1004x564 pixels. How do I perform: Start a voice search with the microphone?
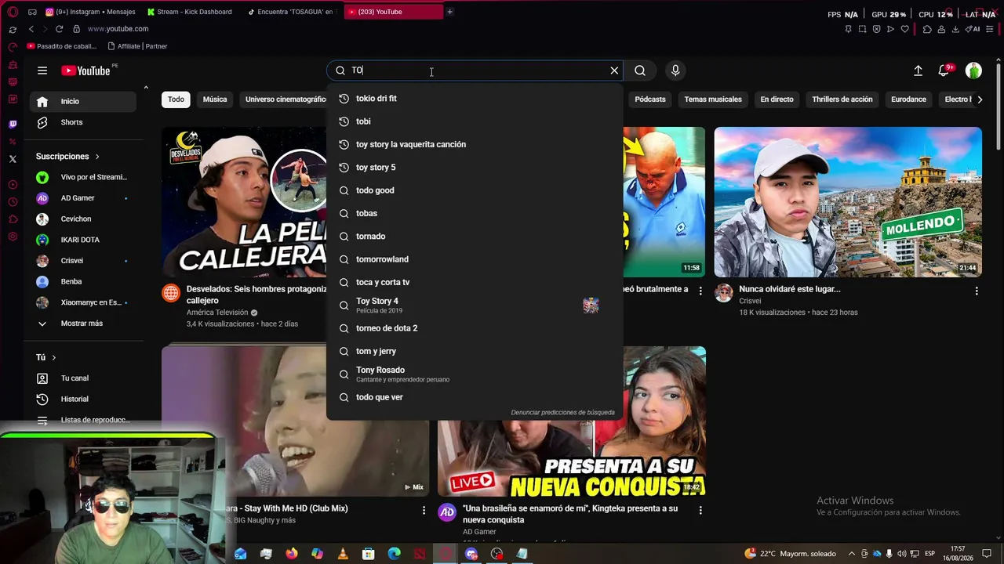(675, 70)
